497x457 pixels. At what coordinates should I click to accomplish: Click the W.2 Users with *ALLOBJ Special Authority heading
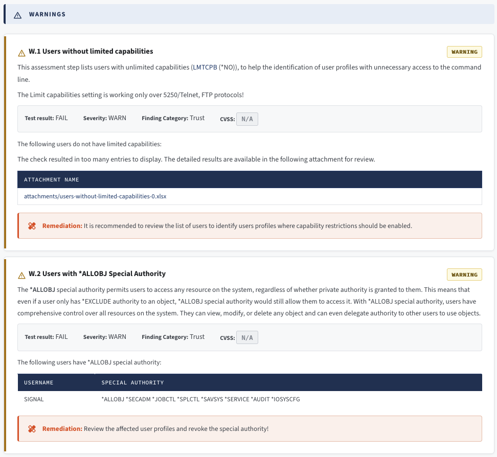97,274
